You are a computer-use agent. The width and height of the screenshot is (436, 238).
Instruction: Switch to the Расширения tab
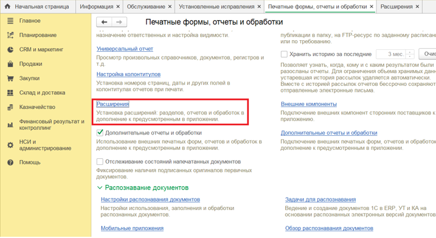(396, 7)
